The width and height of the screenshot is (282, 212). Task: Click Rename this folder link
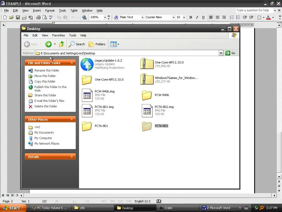[x=47, y=70]
